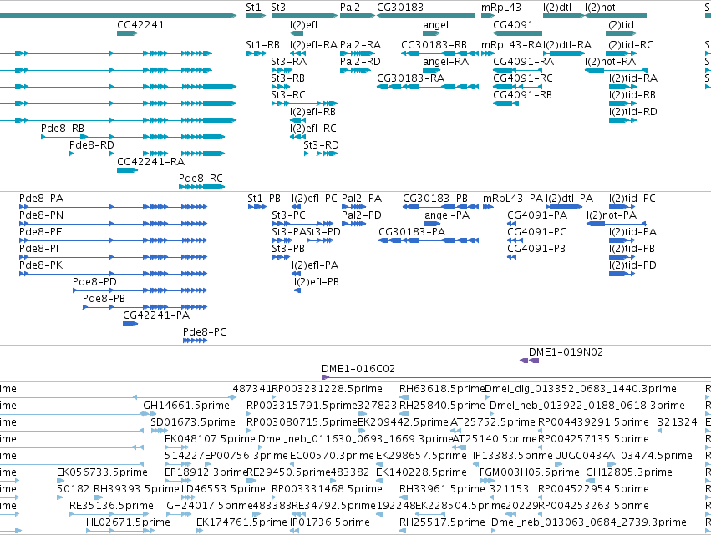Select the CG30183 gene label

[400, 8]
